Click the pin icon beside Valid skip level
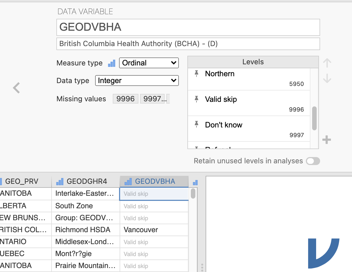This screenshot has height=272, width=352. (x=197, y=99)
